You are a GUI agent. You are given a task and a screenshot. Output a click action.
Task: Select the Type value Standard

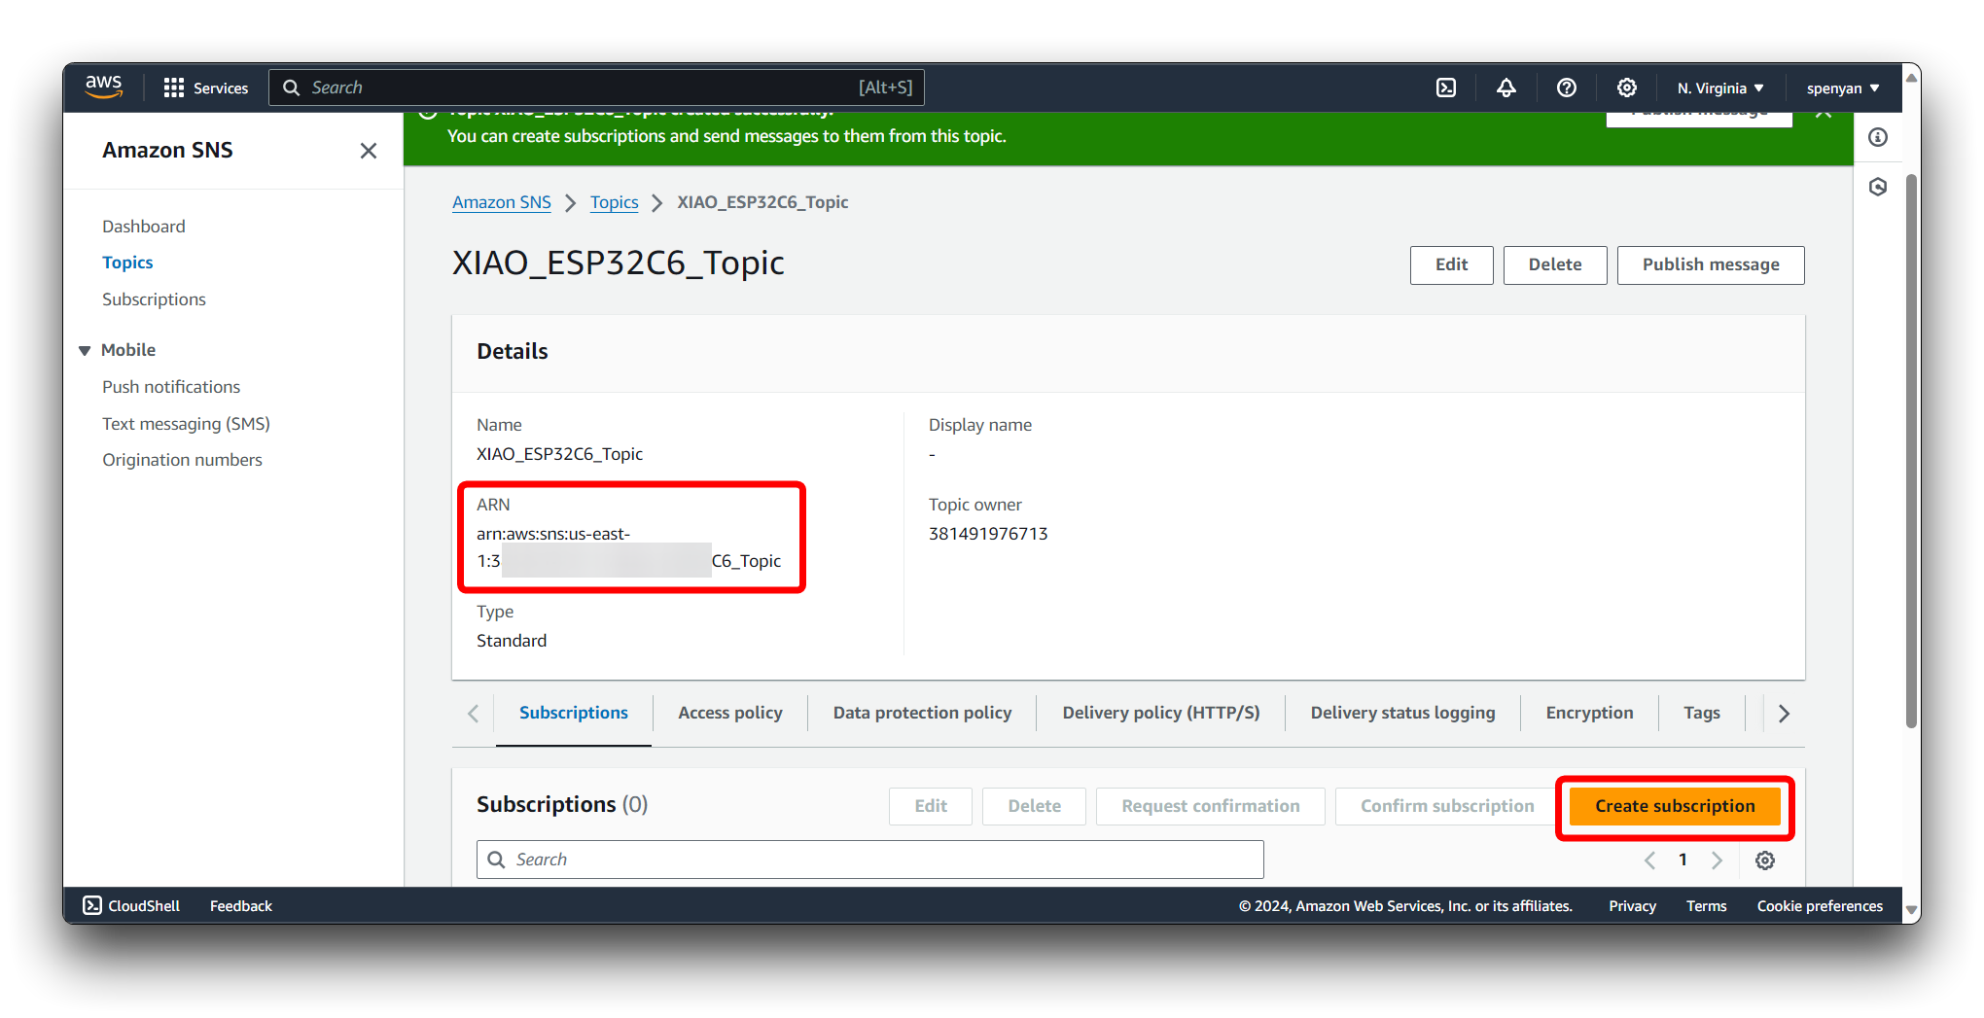pos(512,641)
